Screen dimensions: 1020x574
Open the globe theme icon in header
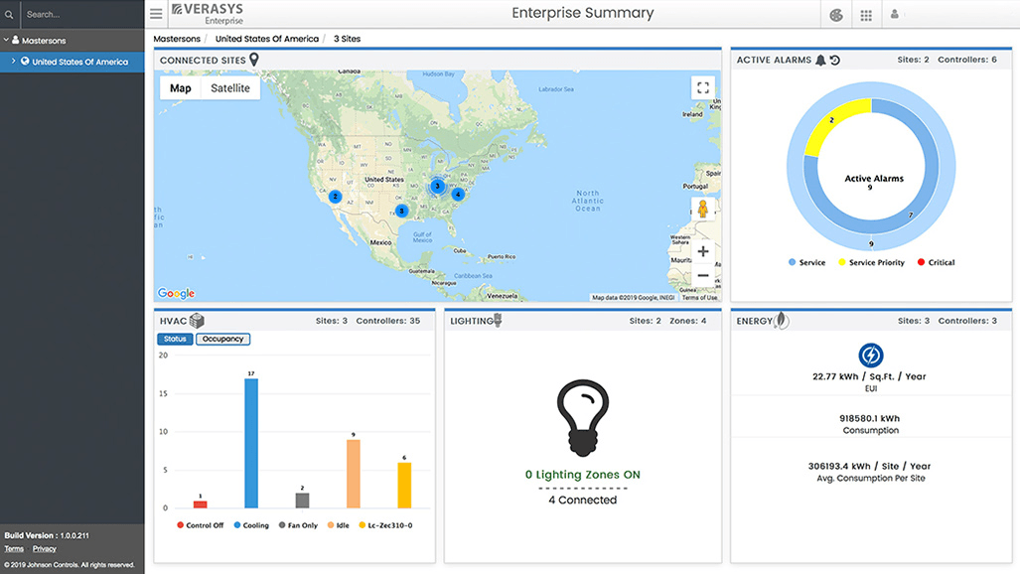tap(836, 15)
